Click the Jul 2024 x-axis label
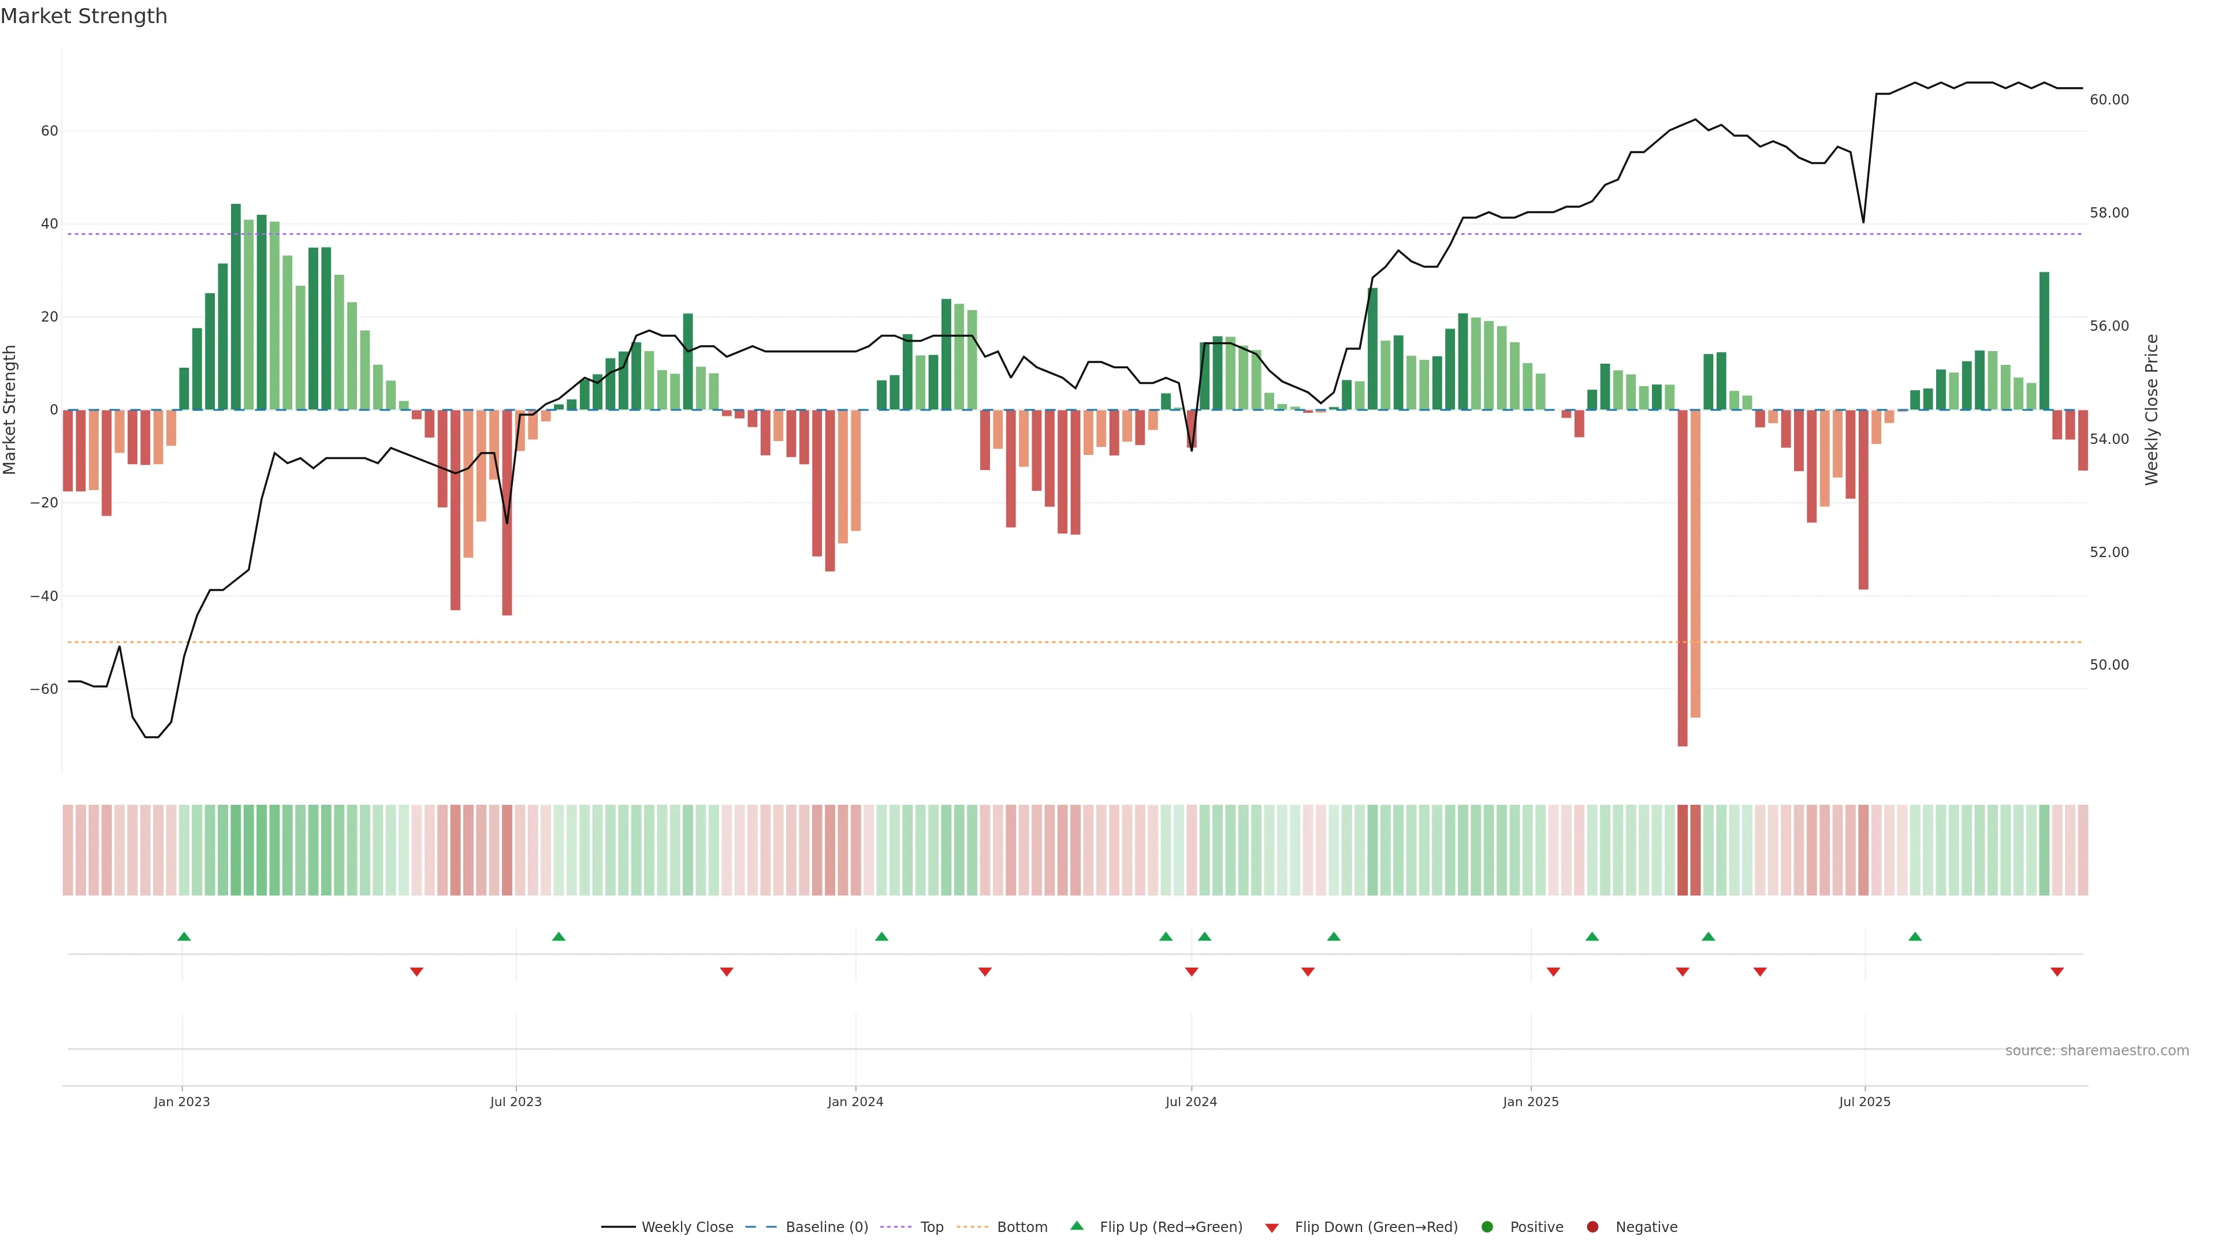Screen dimensions: 2218x1247 pyautogui.click(x=1191, y=1102)
